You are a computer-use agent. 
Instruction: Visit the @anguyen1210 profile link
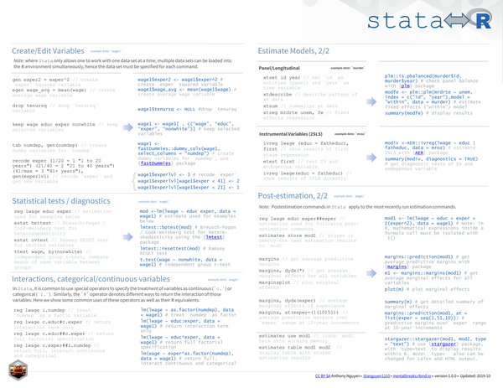(x=376, y=375)
